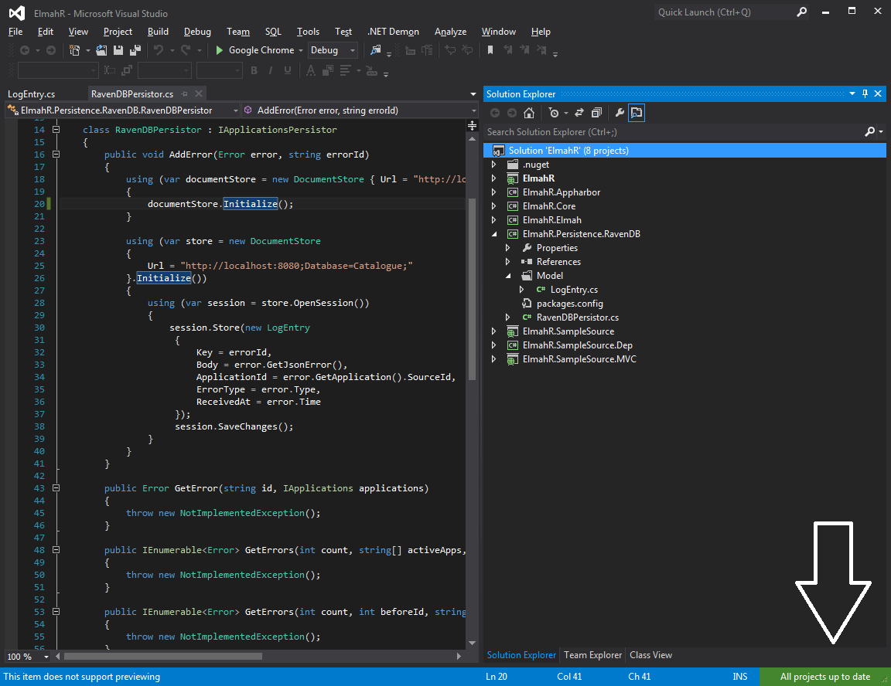Click the New Project toolbar icon
Image resolution: width=891 pixels, height=686 pixels.
[x=74, y=50]
